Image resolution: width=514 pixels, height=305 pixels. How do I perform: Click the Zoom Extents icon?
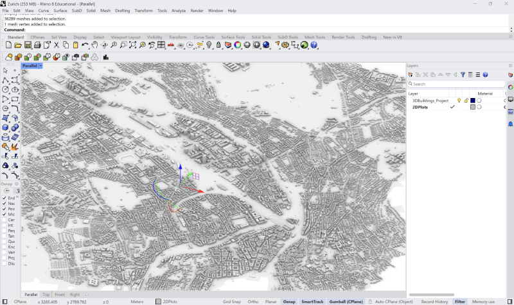[x=133, y=45]
